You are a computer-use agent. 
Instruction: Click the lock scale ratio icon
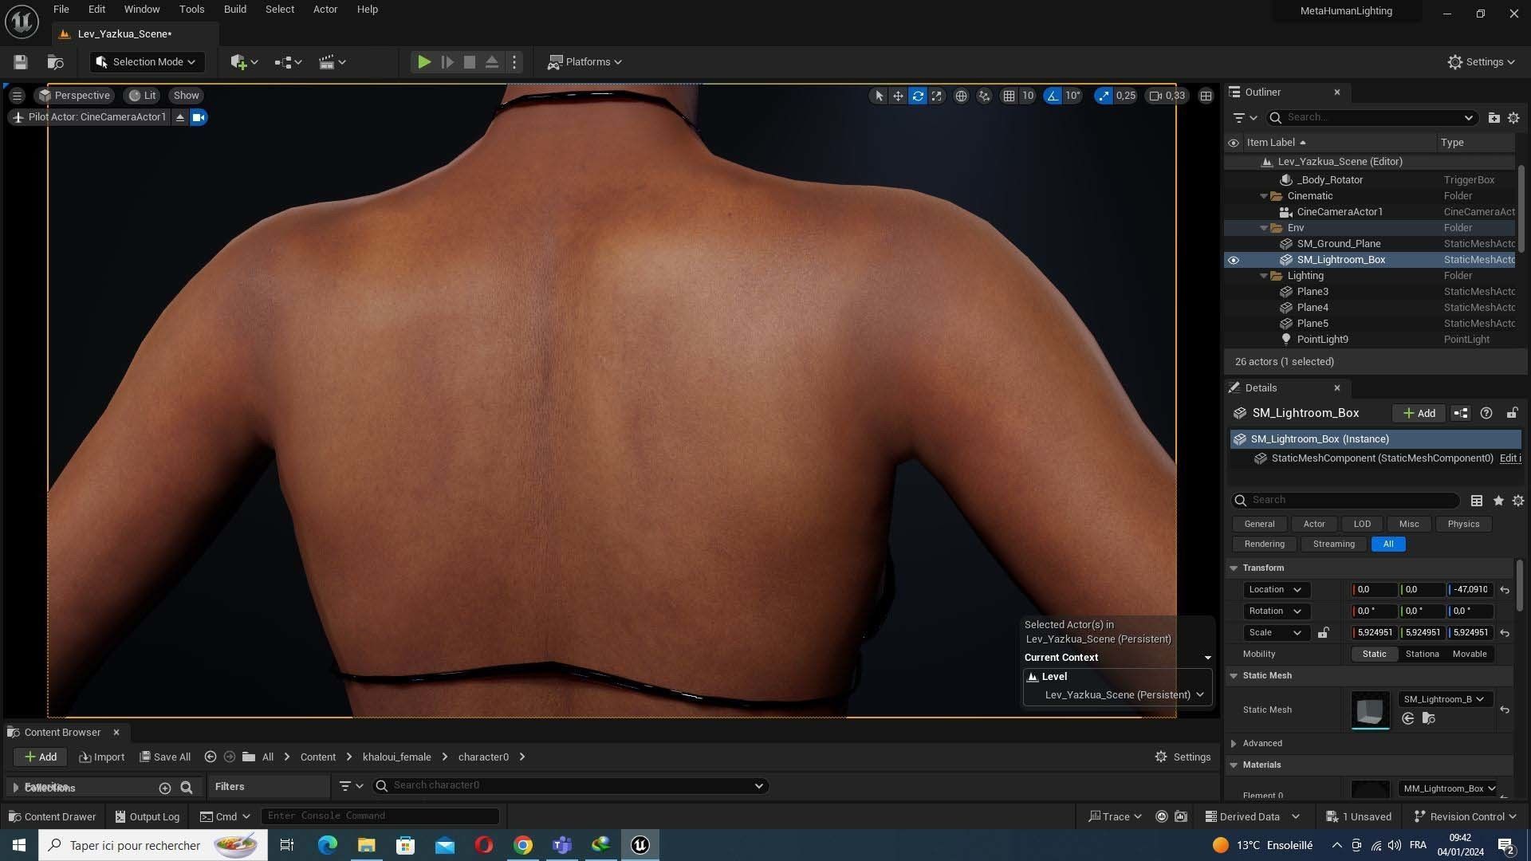tap(1323, 633)
